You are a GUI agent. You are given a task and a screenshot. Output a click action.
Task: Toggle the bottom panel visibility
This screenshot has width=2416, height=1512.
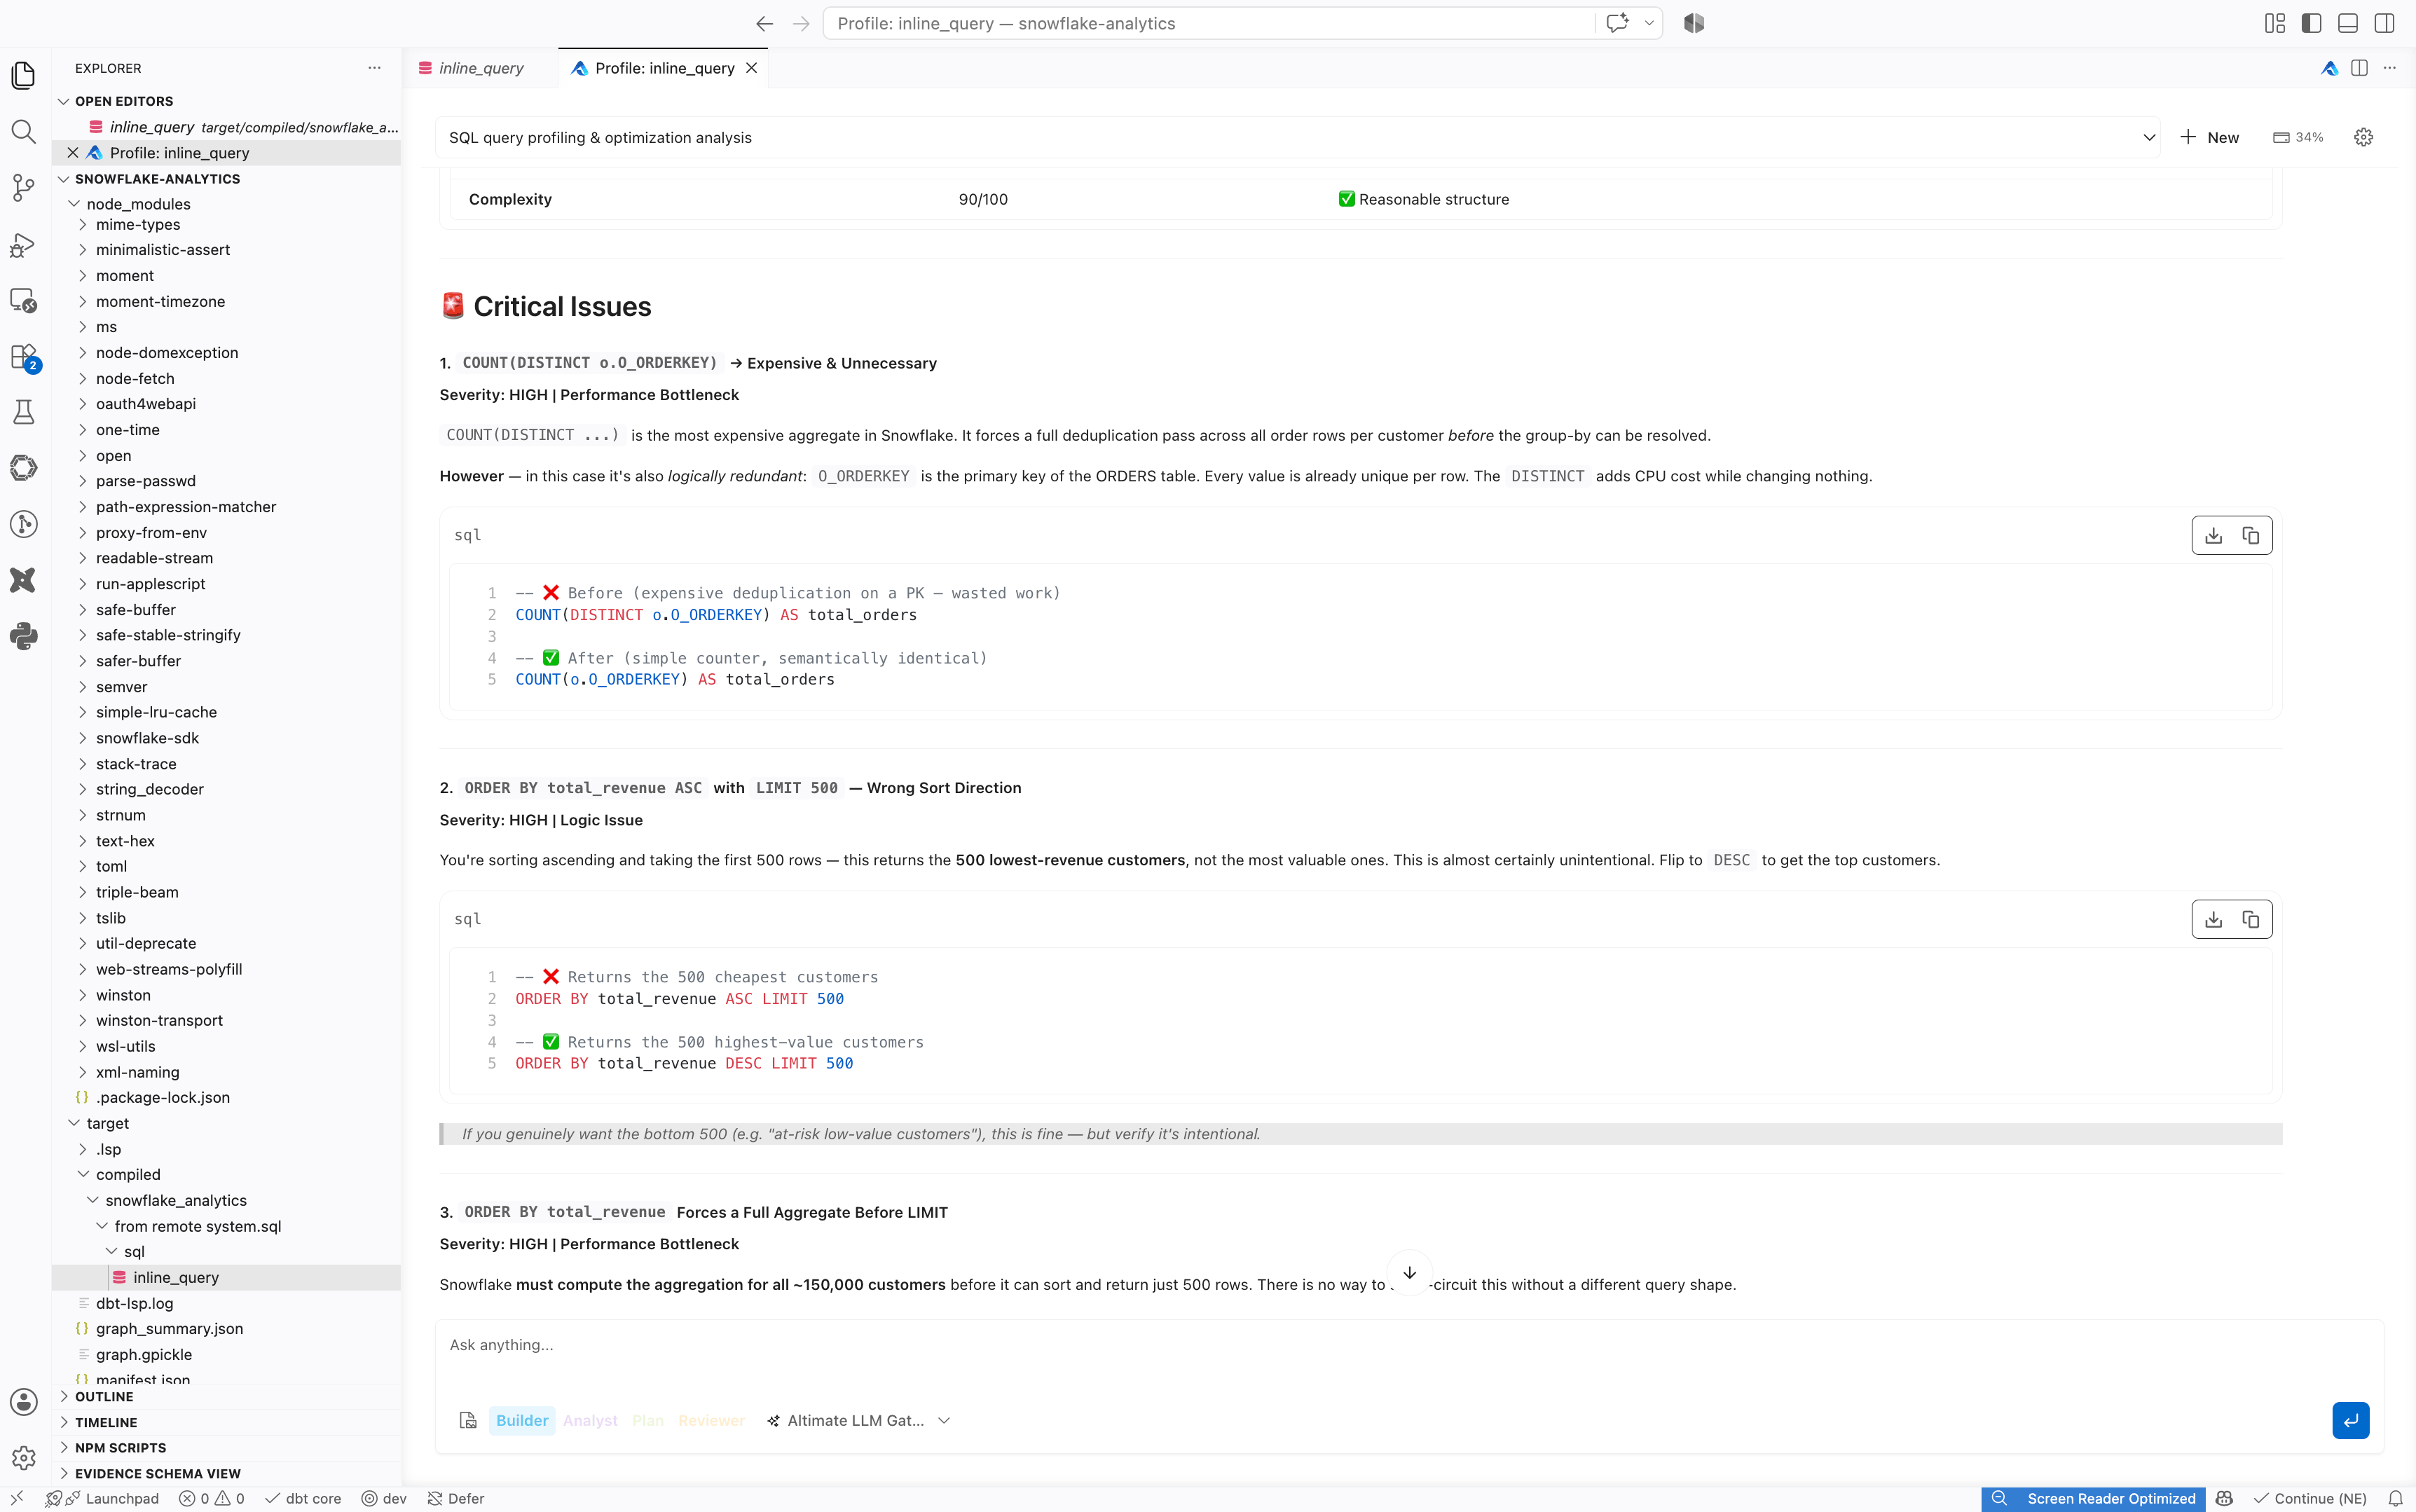pos(2348,23)
